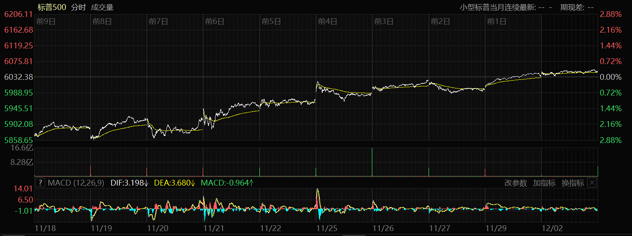
Task: Click the 11/19 date on the axis
Action: pyautogui.click(x=102, y=228)
